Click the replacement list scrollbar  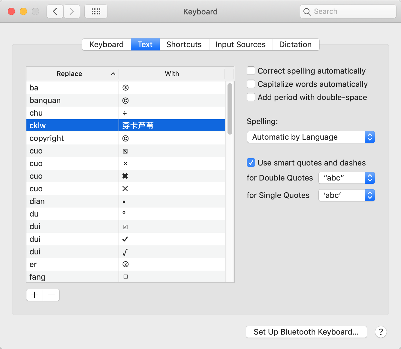[230, 109]
